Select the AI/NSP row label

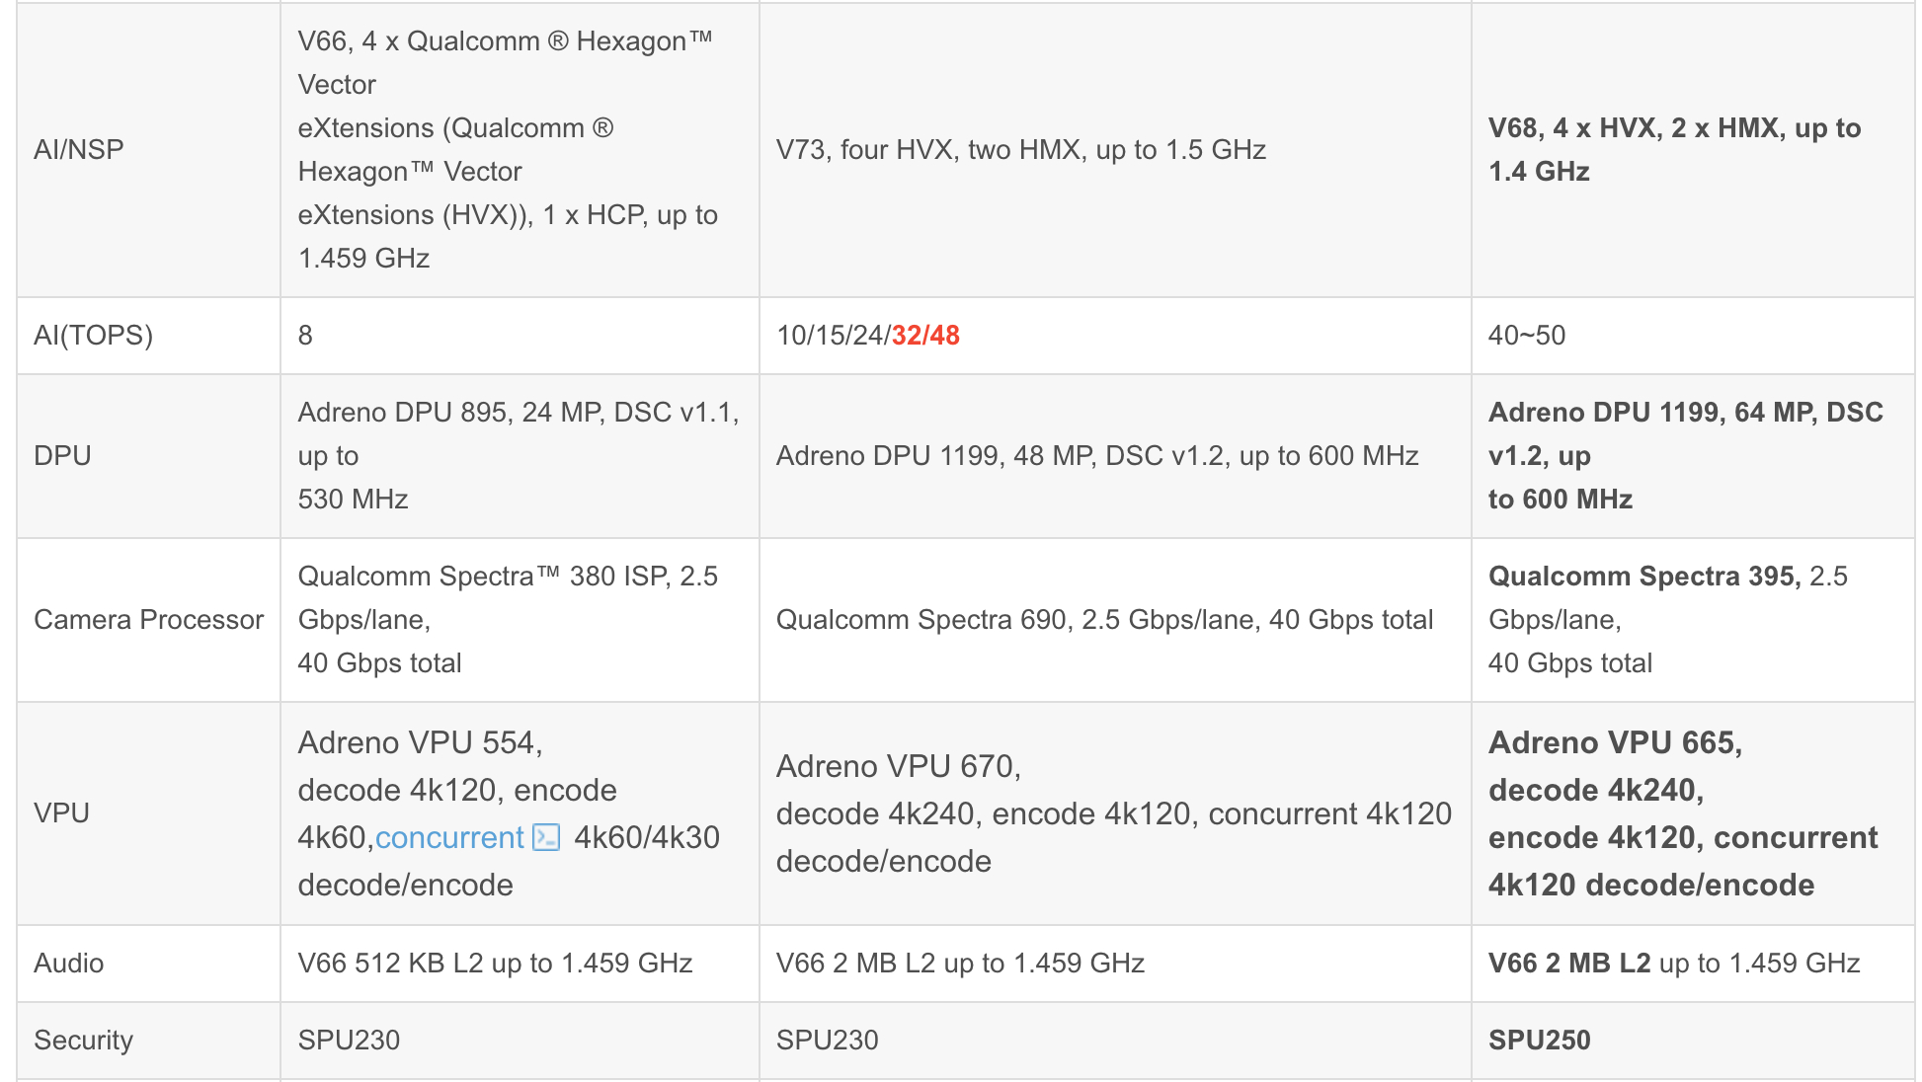79,149
